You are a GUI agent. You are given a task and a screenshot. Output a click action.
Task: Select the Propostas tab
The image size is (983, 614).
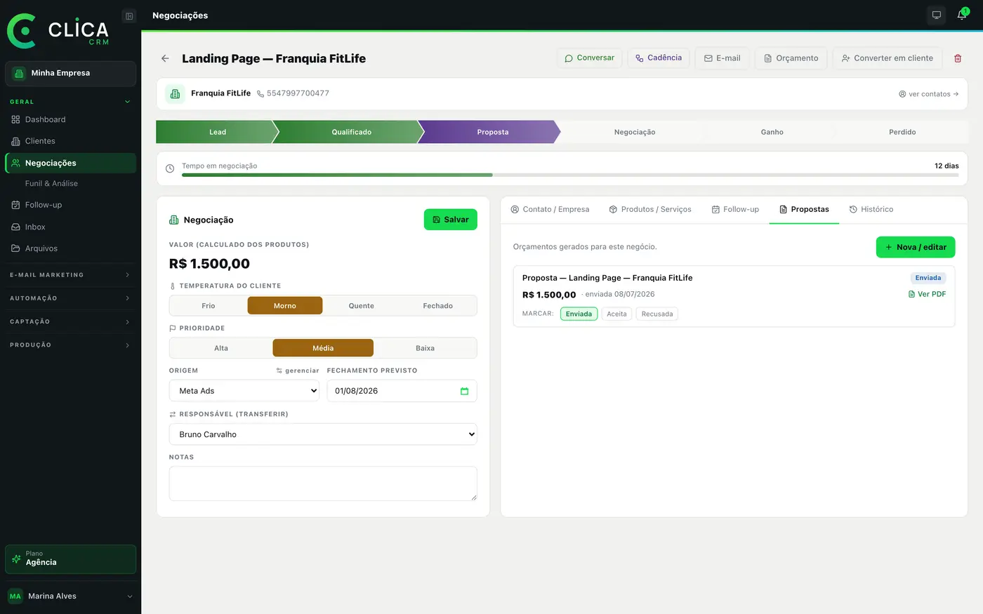804,209
